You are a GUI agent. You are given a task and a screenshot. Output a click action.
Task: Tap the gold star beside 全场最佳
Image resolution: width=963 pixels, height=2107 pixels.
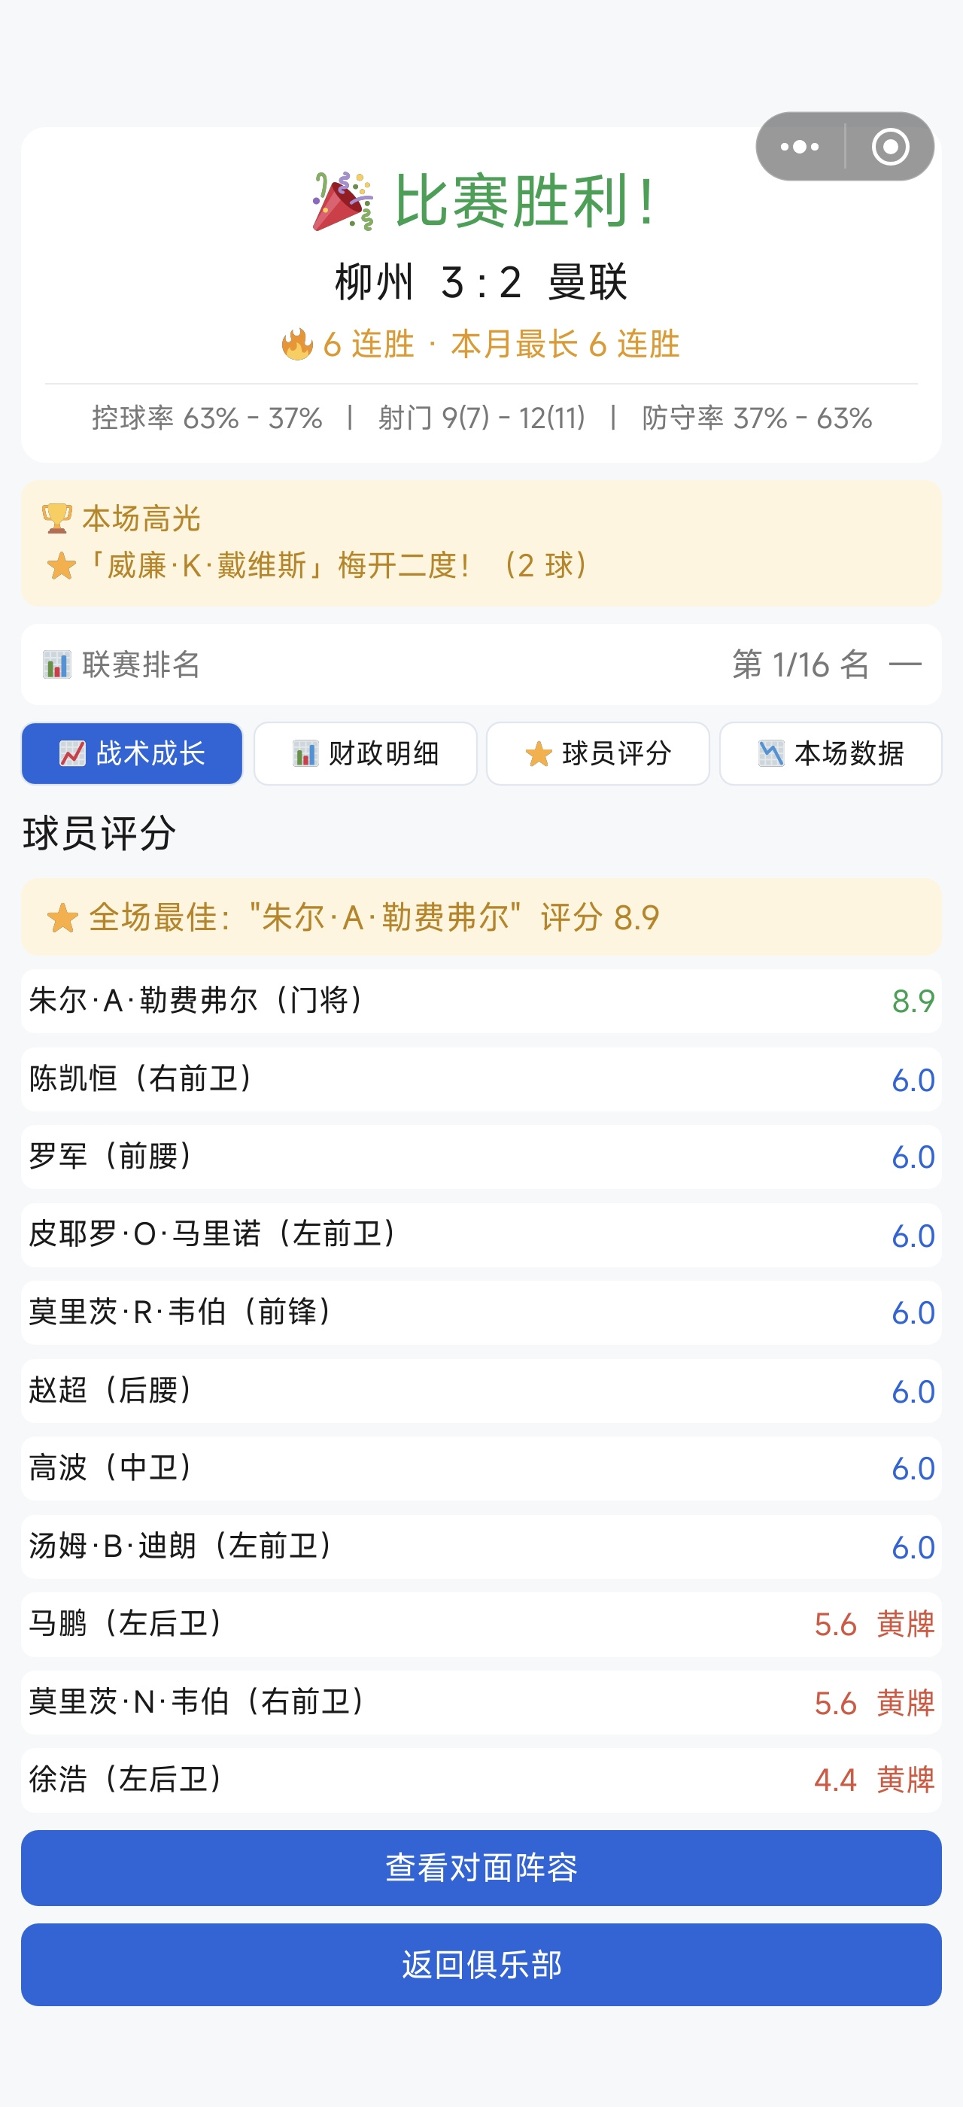pyautogui.click(x=62, y=918)
